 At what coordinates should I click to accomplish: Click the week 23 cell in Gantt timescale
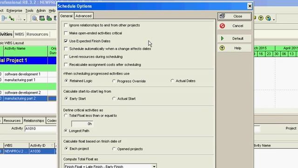[x=269, y=54]
